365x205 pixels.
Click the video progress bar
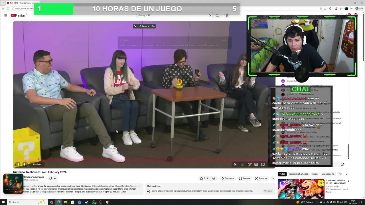[141, 160]
